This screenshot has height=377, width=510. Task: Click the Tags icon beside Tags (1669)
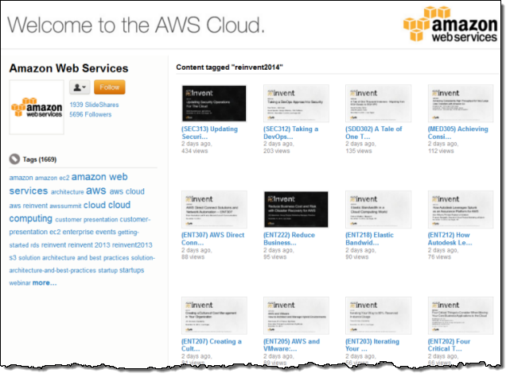coord(14,160)
